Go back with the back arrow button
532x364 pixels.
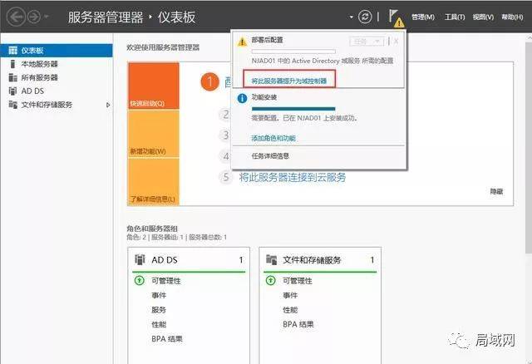tap(16, 17)
